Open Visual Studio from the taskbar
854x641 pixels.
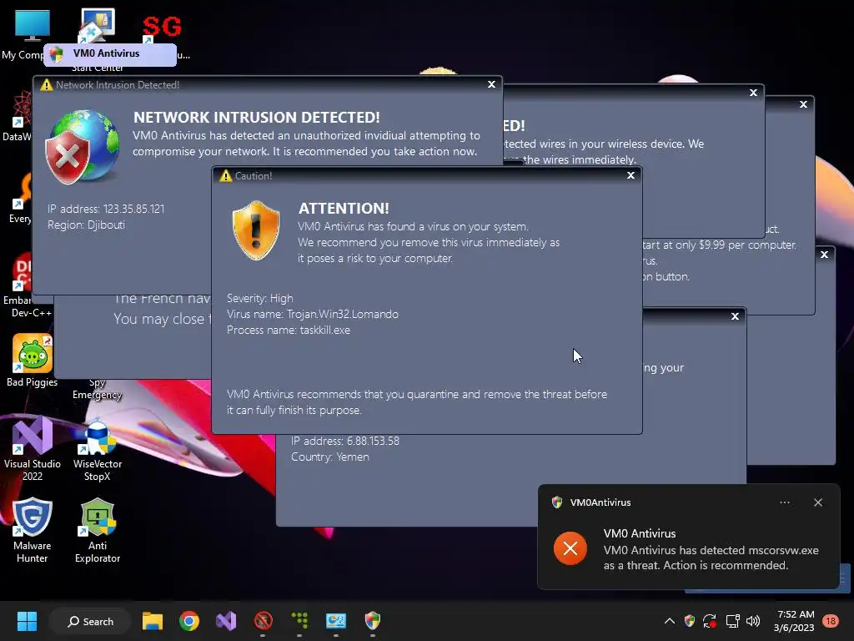[226, 621]
